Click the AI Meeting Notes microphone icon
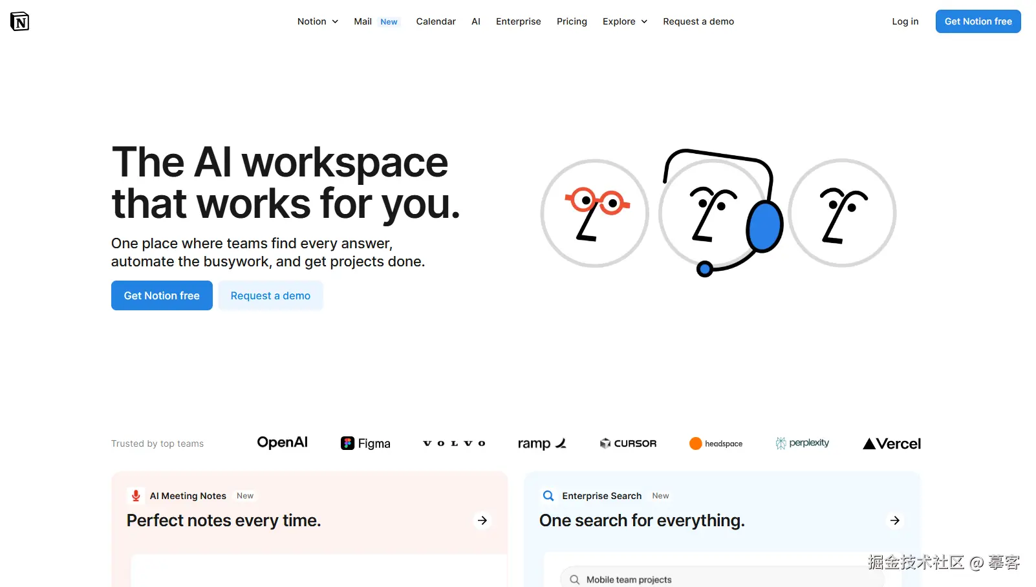This screenshot has width=1036, height=587. coord(136,496)
